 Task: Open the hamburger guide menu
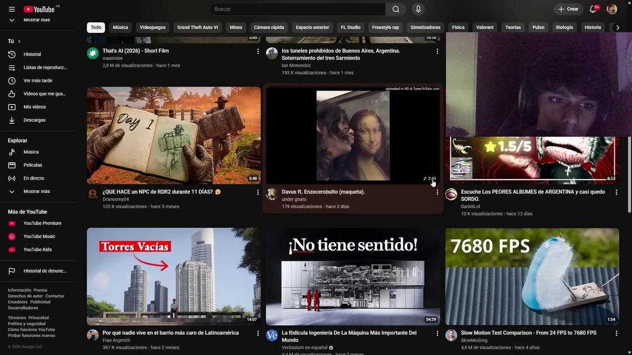pyautogui.click(x=12, y=9)
